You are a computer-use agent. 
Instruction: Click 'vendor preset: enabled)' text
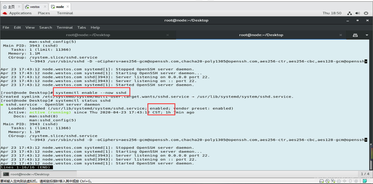click(203, 108)
